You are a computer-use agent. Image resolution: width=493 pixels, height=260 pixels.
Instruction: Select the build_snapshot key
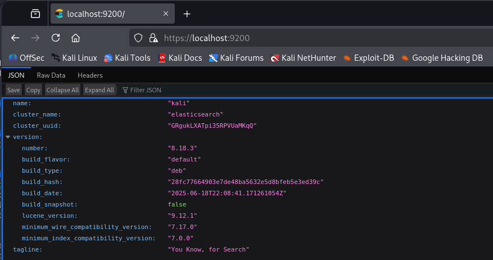click(49, 205)
